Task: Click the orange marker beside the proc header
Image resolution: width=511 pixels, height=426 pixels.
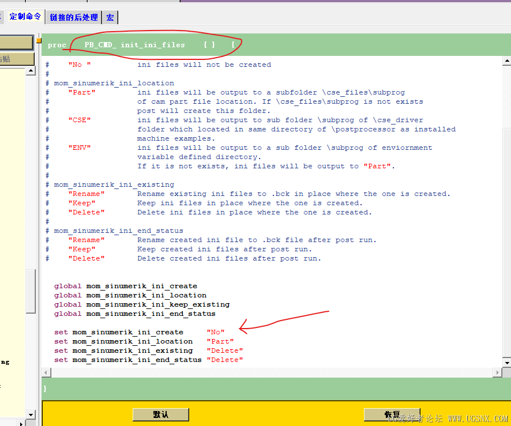Action: pyautogui.click(x=39, y=41)
